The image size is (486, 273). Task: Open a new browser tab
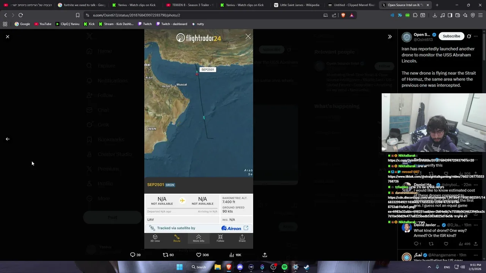(437, 5)
